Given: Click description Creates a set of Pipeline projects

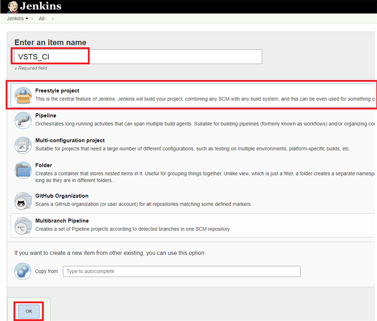Looking at the screenshot, I should 133,229.
